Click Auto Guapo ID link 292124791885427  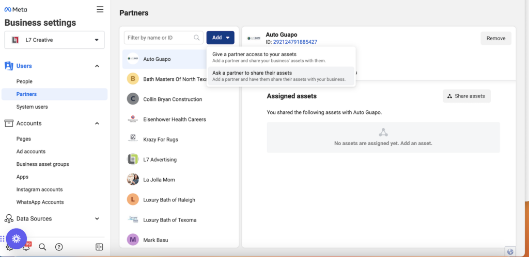click(x=295, y=42)
